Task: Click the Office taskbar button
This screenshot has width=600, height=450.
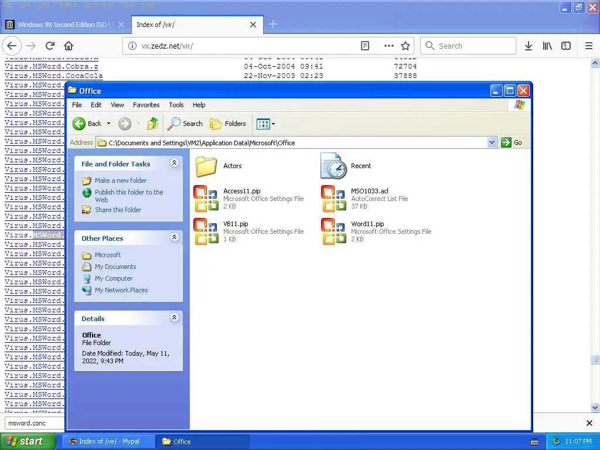Action: pyautogui.click(x=203, y=442)
